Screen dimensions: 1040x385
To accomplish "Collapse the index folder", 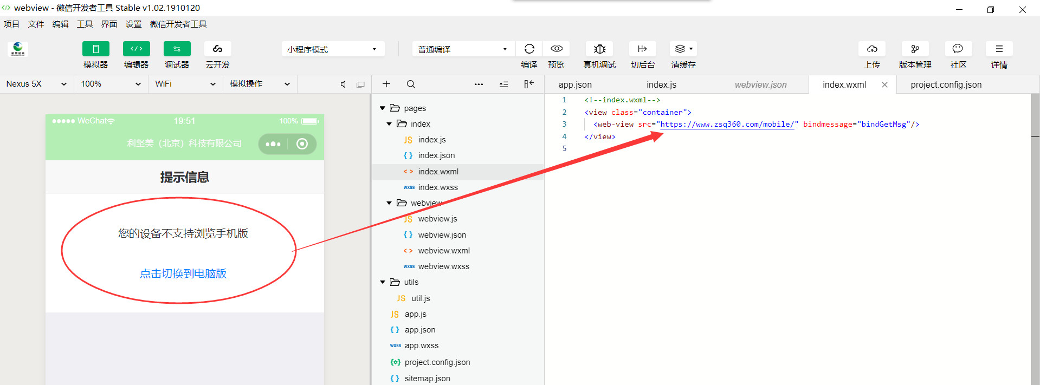I will click(389, 124).
